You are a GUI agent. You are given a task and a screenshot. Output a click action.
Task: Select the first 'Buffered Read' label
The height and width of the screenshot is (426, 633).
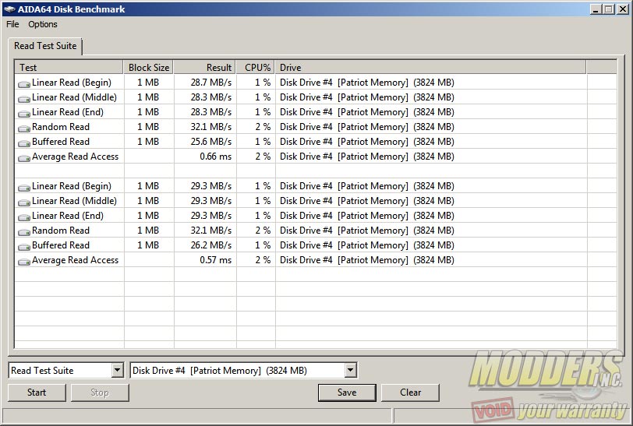[x=61, y=142]
